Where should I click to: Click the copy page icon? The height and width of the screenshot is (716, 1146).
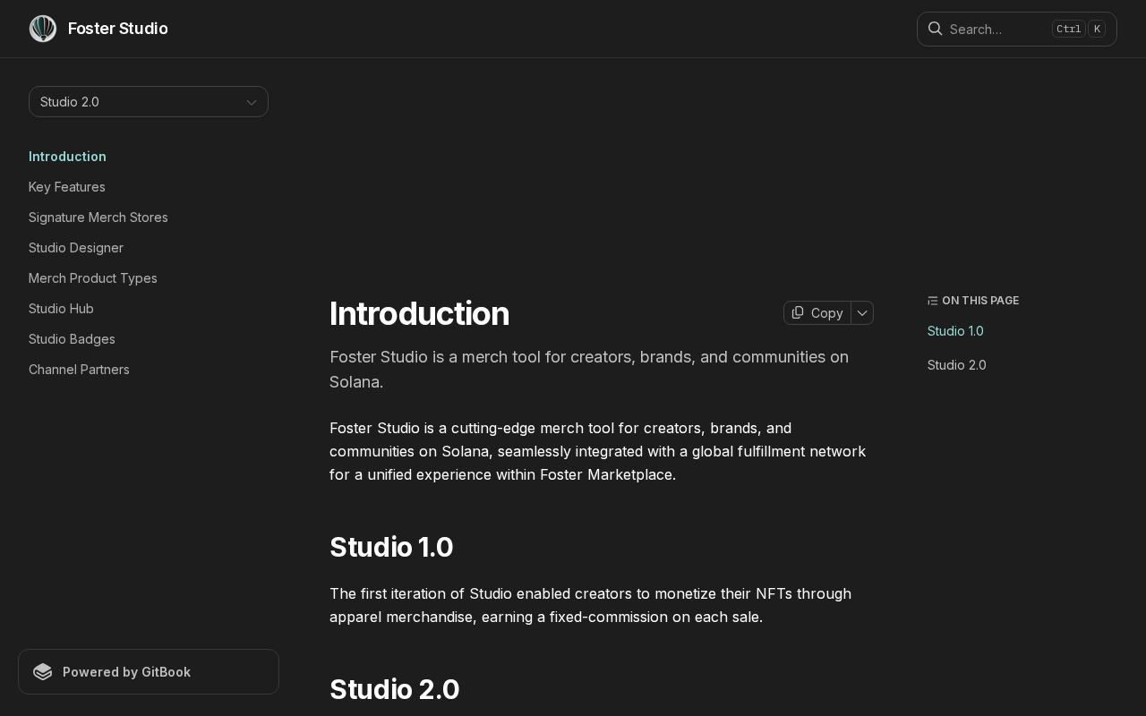[798, 312]
